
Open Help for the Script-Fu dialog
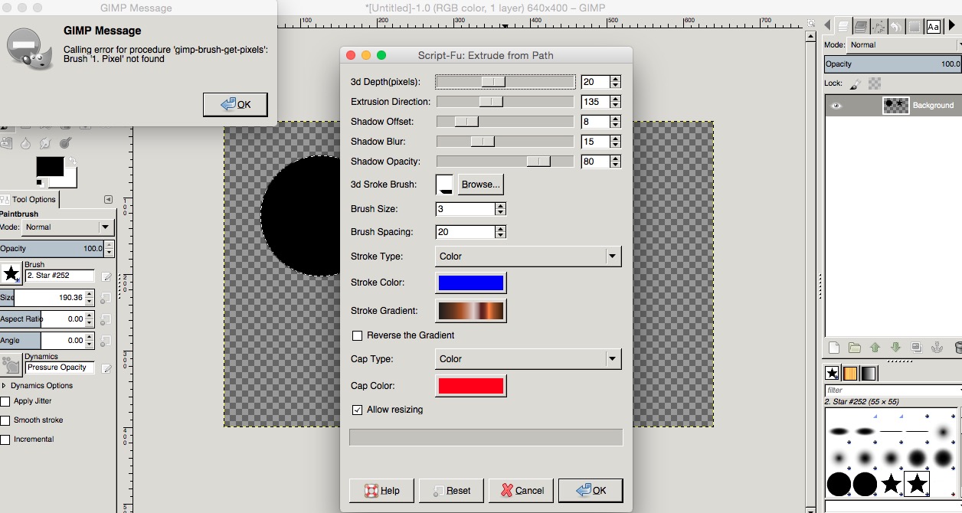[x=381, y=491]
